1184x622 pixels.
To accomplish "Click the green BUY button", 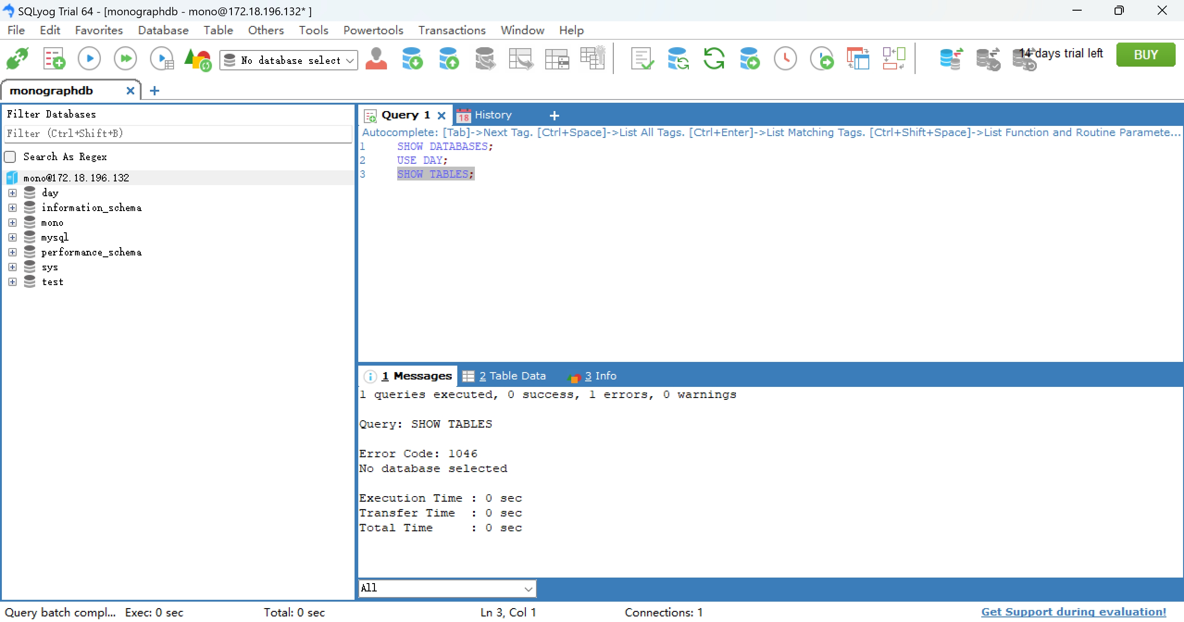I will pyautogui.click(x=1145, y=55).
